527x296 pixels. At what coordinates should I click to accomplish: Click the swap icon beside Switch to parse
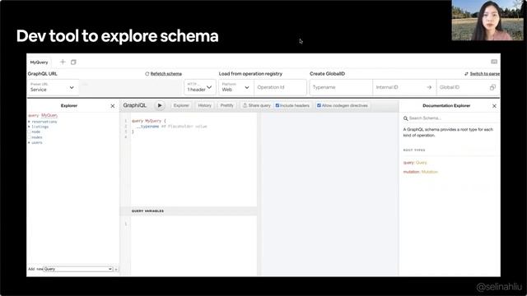point(466,74)
